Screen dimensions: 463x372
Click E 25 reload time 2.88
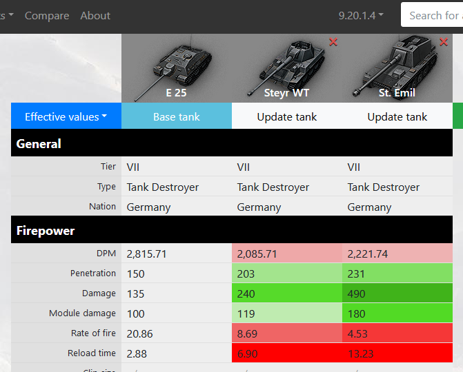pos(137,353)
